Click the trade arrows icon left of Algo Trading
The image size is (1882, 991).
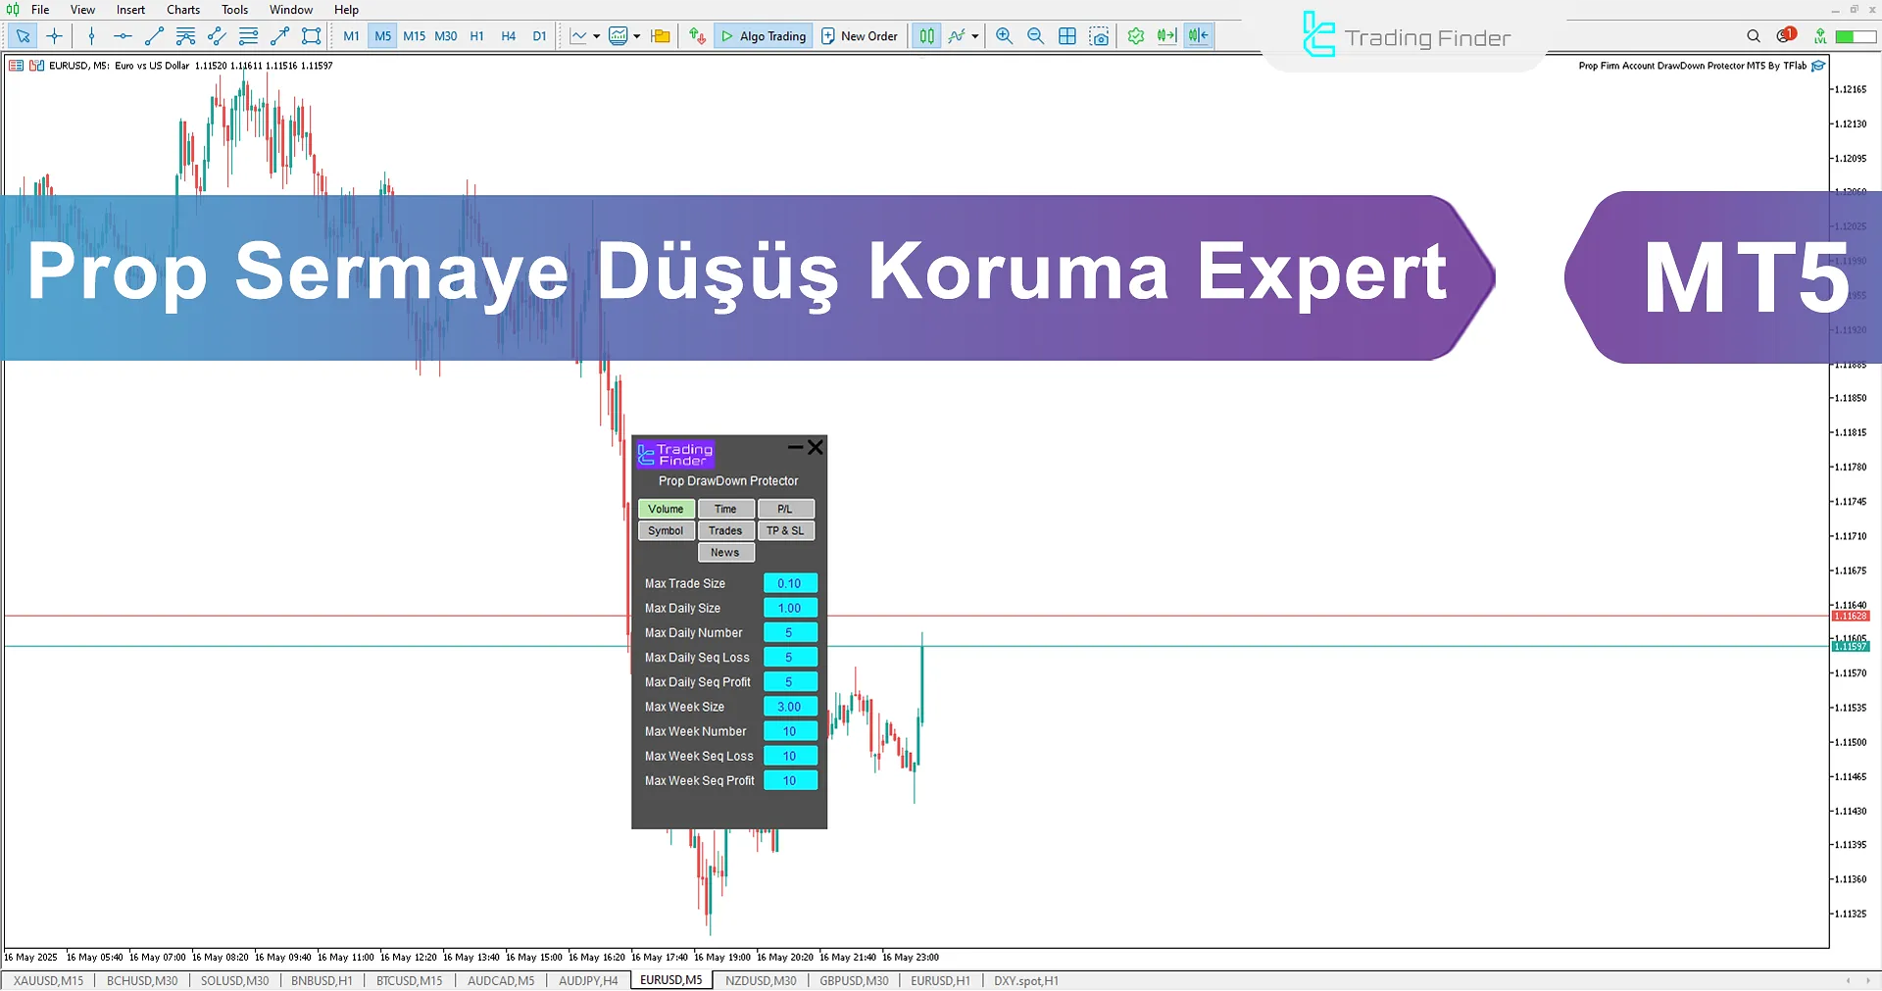tap(697, 36)
